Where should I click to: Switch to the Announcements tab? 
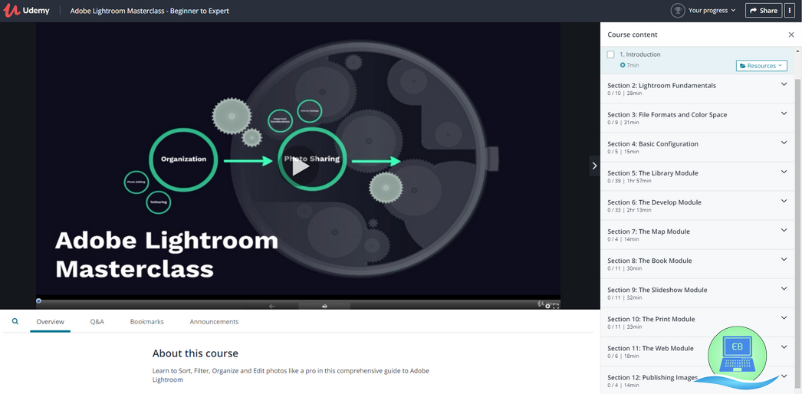(x=214, y=322)
